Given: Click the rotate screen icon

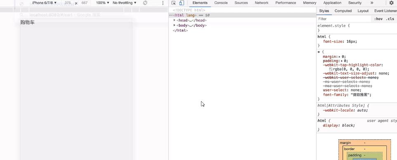Looking at the screenshot, I should click(145, 3).
